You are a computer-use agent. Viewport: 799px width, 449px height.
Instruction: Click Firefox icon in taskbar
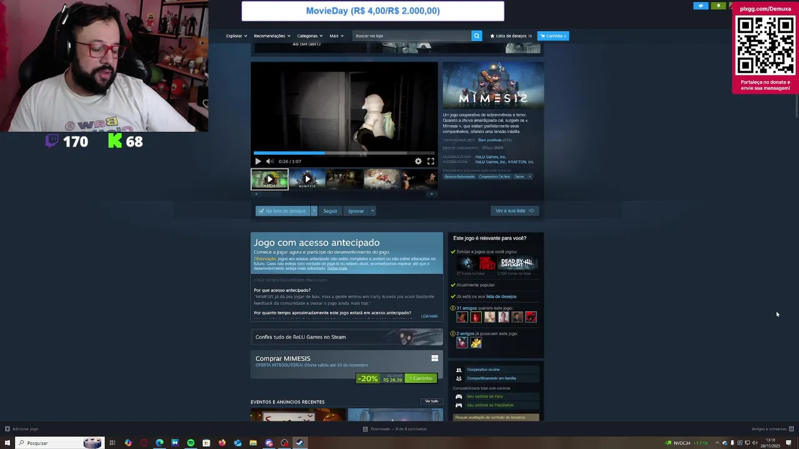click(x=222, y=443)
